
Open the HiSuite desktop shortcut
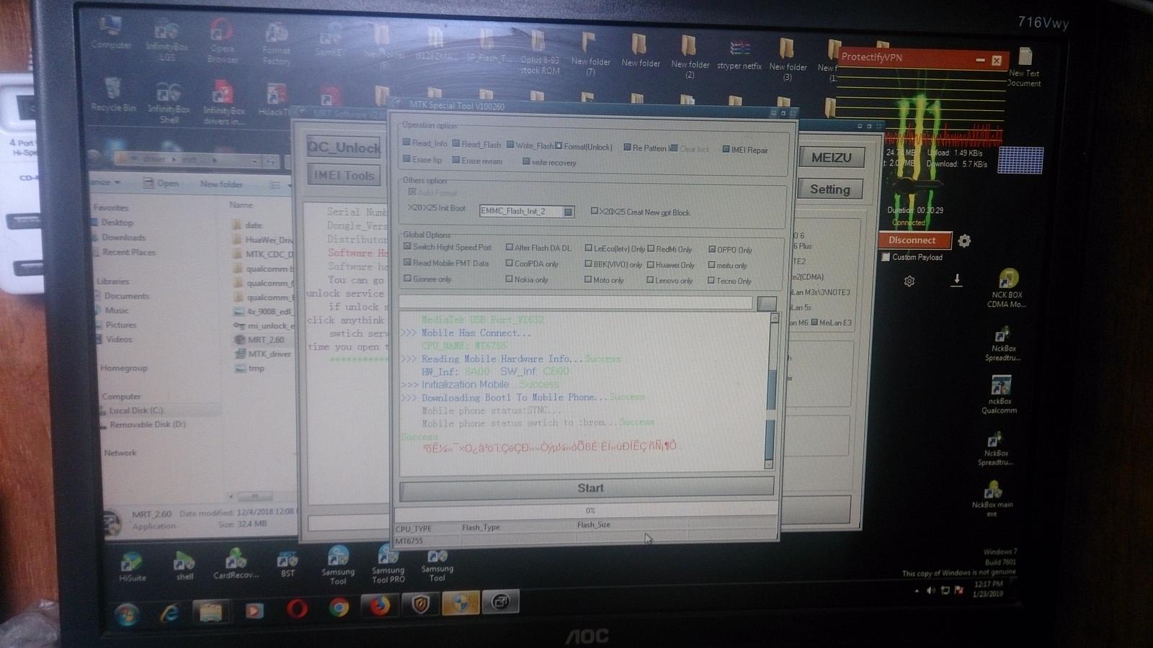click(x=132, y=567)
